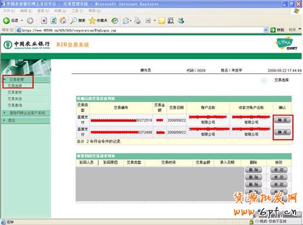Click the second 修改 button in rejected list
Viewport: 303px width, 225px height.
tap(279, 177)
